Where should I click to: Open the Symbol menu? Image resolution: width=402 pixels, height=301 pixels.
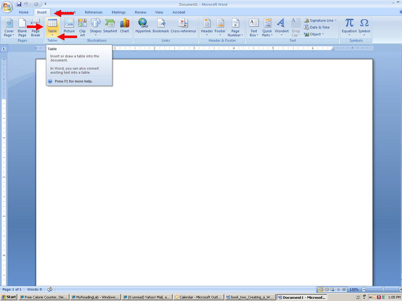(364, 27)
